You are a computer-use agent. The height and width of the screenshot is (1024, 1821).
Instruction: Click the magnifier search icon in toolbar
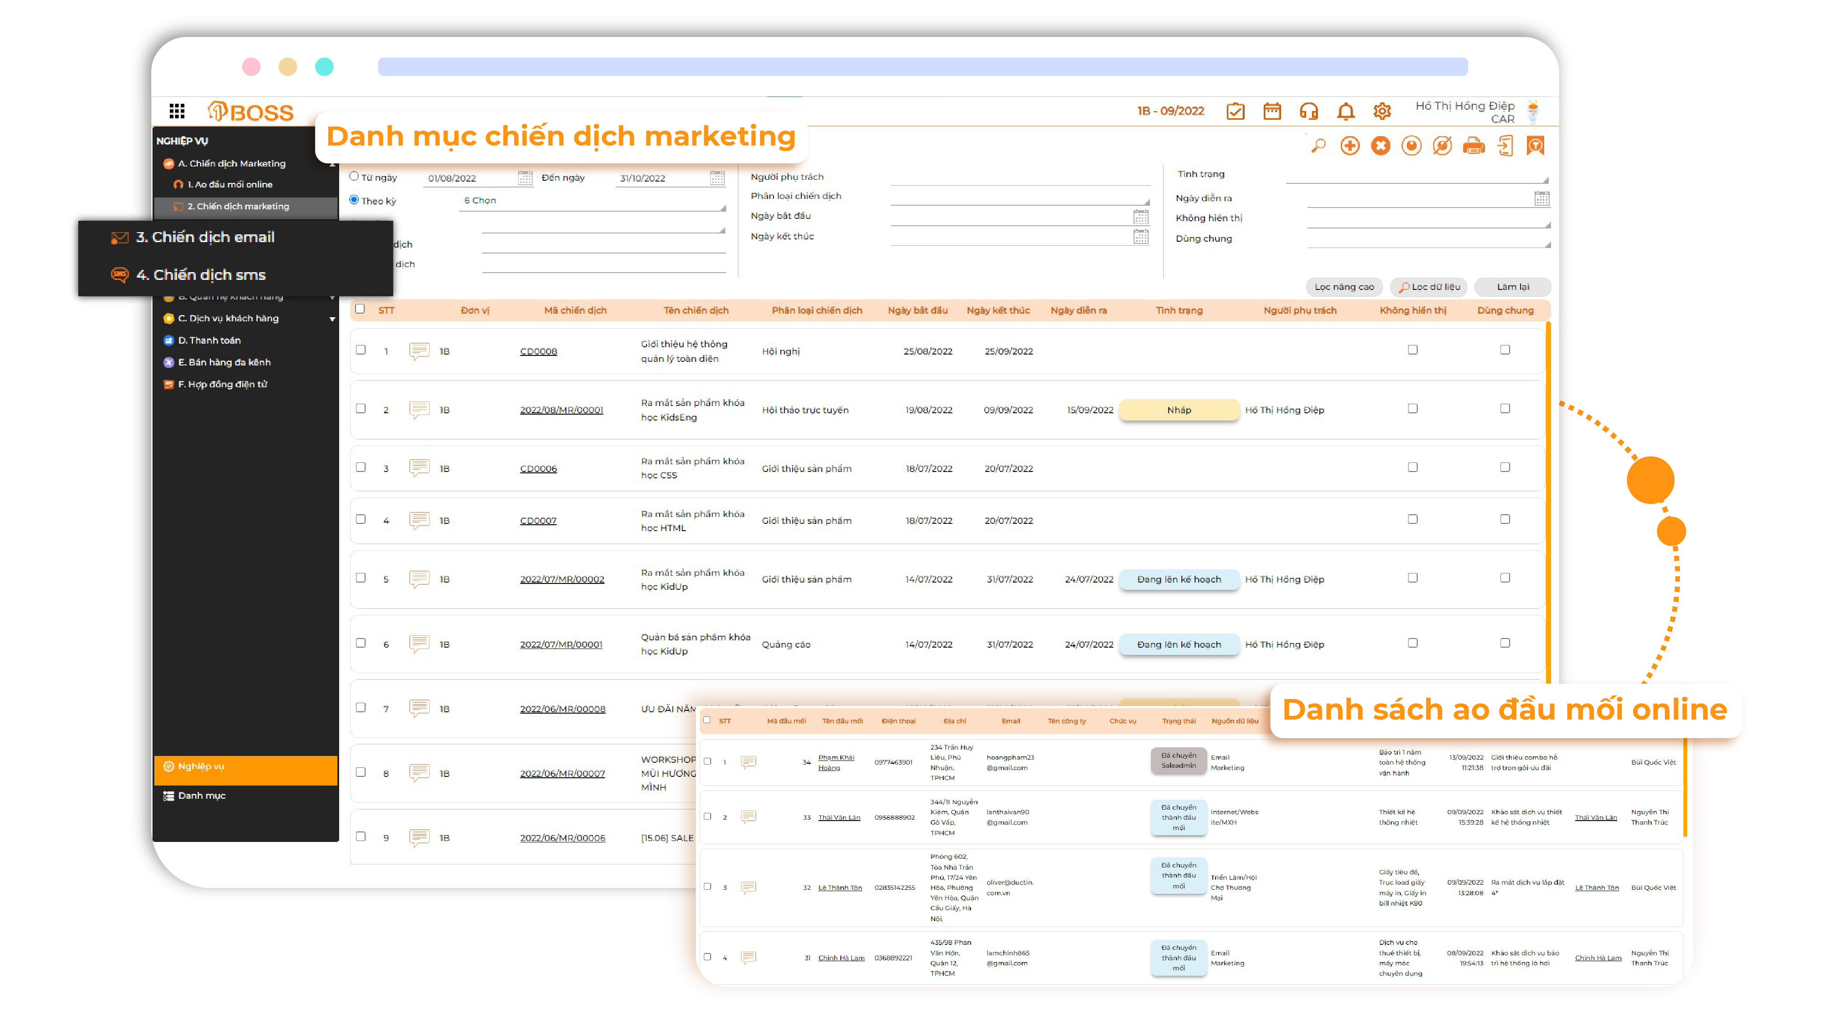[x=1318, y=146]
